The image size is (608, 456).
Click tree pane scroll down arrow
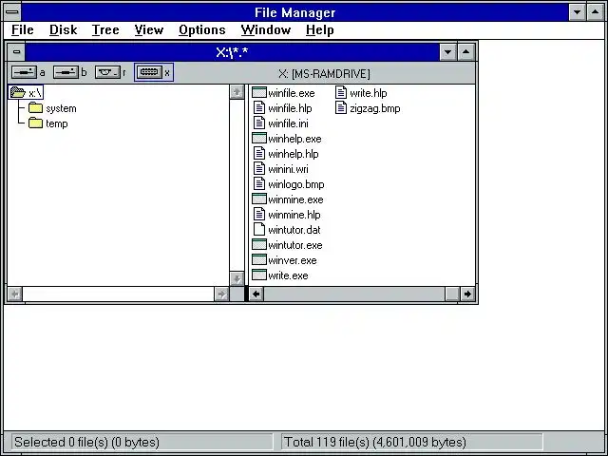coord(237,278)
